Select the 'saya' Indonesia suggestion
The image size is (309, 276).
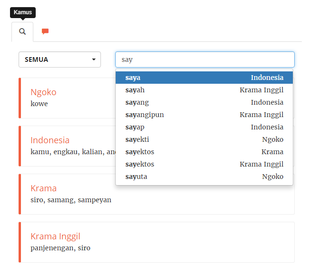coord(204,78)
